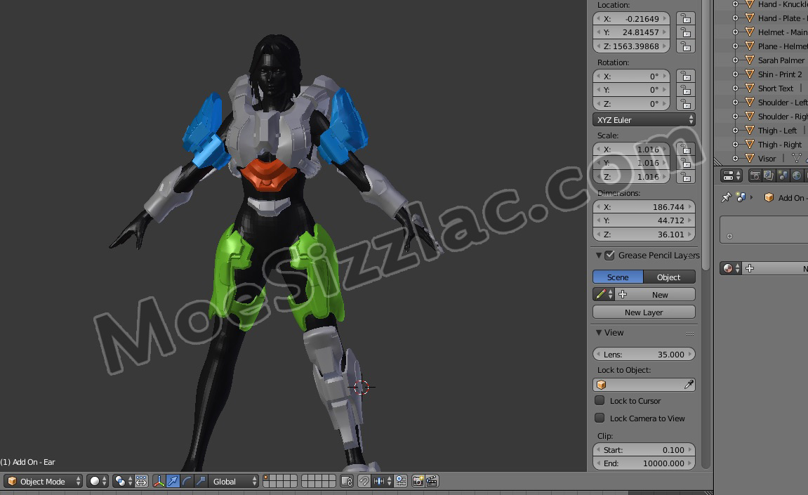Click the Sarah Palmer mesh icon

pyautogui.click(x=750, y=60)
